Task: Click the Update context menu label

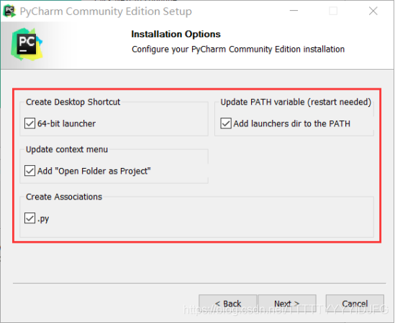Action: [x=67, y=149]
